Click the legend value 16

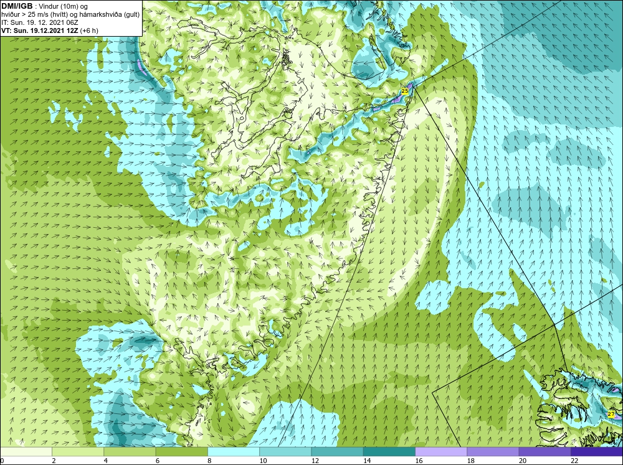click(419, 461)
